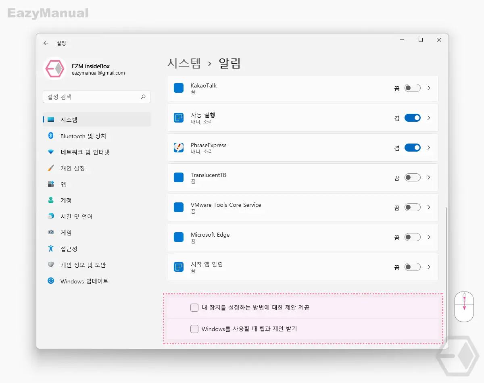The image size is (484, 383).
Task: Click VMware Tools Core Service row text
Action: tap(226, 205)
